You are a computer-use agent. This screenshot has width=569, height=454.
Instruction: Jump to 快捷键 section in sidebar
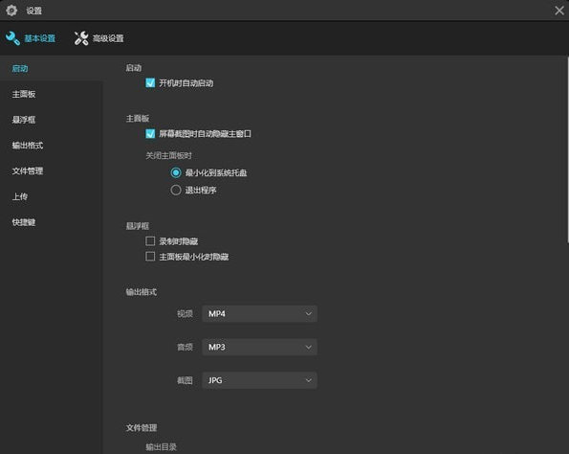pyautogui.click(x=24, y=222)
